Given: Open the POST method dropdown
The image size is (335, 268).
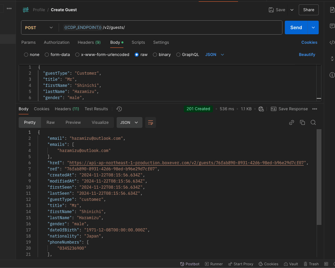Looking at the screenshot, I should click(x=39, y=28).
